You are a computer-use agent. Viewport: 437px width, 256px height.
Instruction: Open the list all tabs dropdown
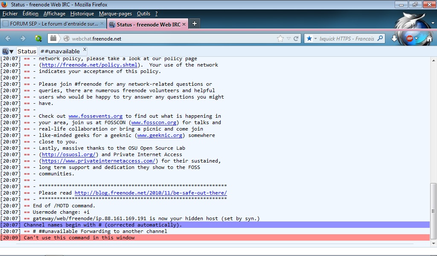click(x=433, y=23)
